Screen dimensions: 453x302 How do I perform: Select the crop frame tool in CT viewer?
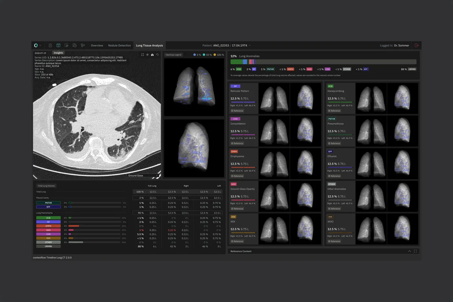coord(142,55)
